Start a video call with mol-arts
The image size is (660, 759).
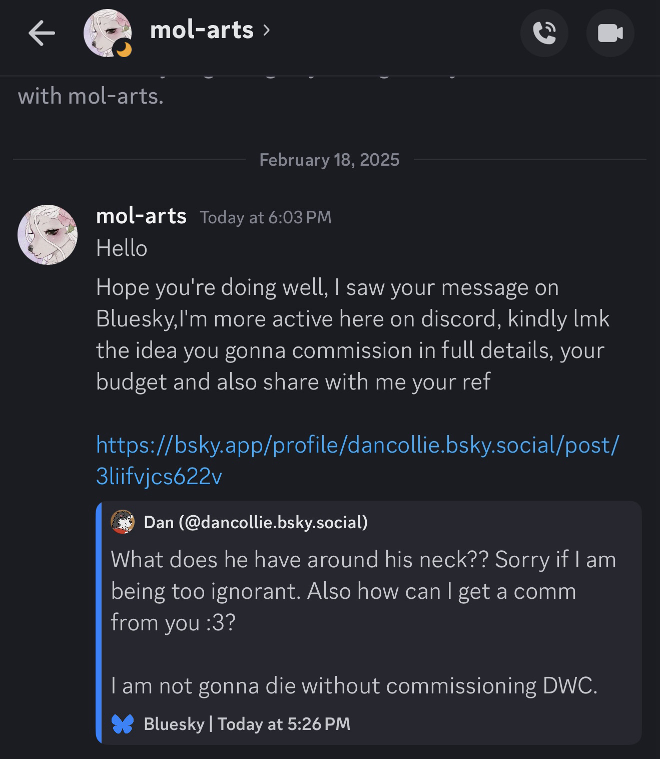610,33
